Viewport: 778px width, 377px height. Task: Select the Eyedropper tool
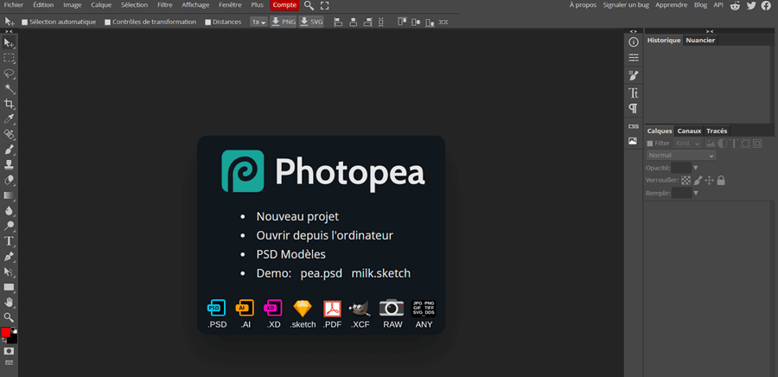tap(9, 119)
